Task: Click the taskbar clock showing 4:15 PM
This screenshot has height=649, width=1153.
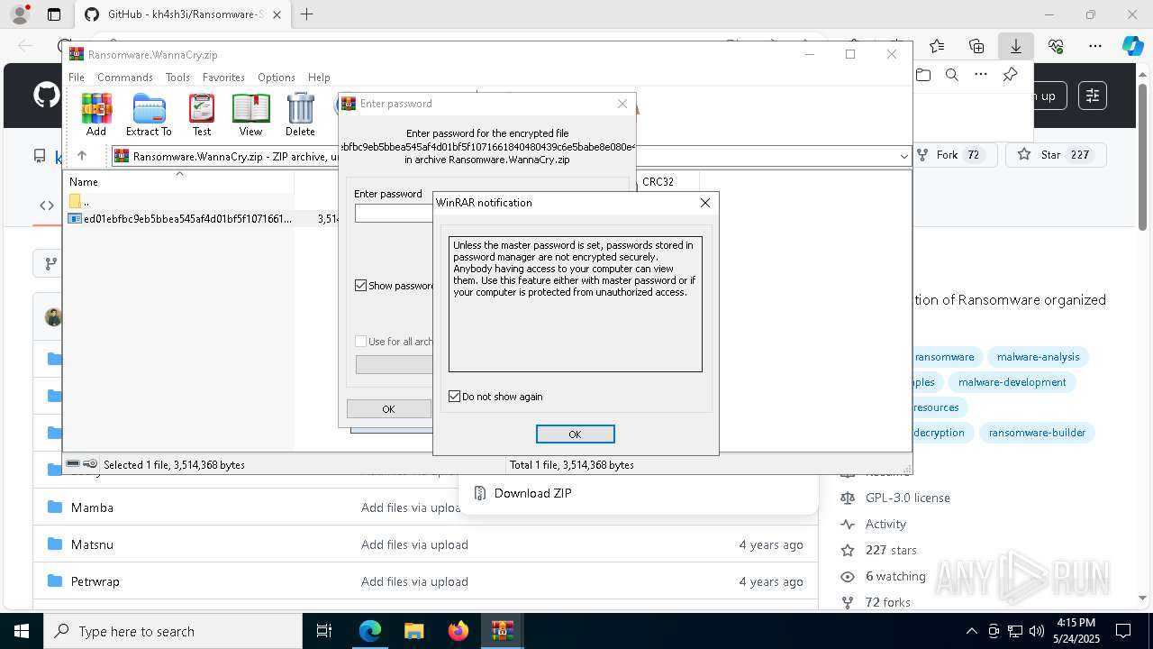Action: pos(1076,631)
